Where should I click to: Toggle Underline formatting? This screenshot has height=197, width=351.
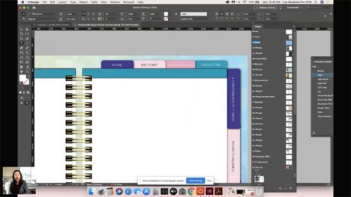(x=94, y=14)
